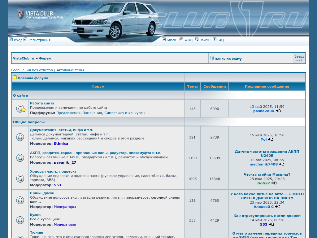This screenshot has height=238, width=317.
Task: Click the Toyota Vista car banner image
Action: (115, 20)
